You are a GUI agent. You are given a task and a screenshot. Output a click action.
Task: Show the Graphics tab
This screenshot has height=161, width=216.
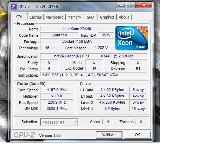pyautogui.click(x=107, y=17)
